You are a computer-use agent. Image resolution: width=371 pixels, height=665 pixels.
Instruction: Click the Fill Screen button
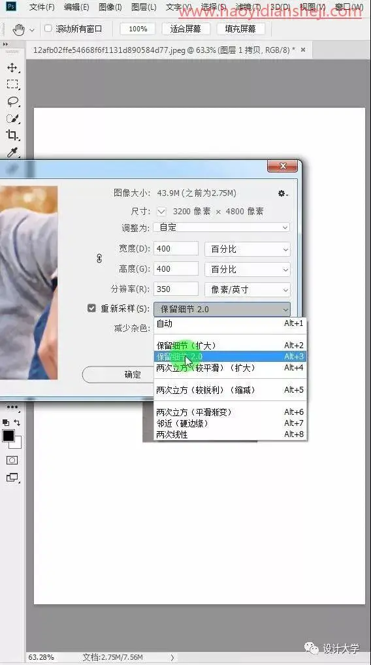click(x=240, y=29)
